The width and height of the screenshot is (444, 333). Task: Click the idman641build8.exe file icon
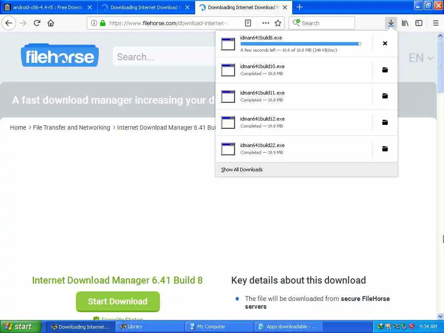tap(228, 44)
